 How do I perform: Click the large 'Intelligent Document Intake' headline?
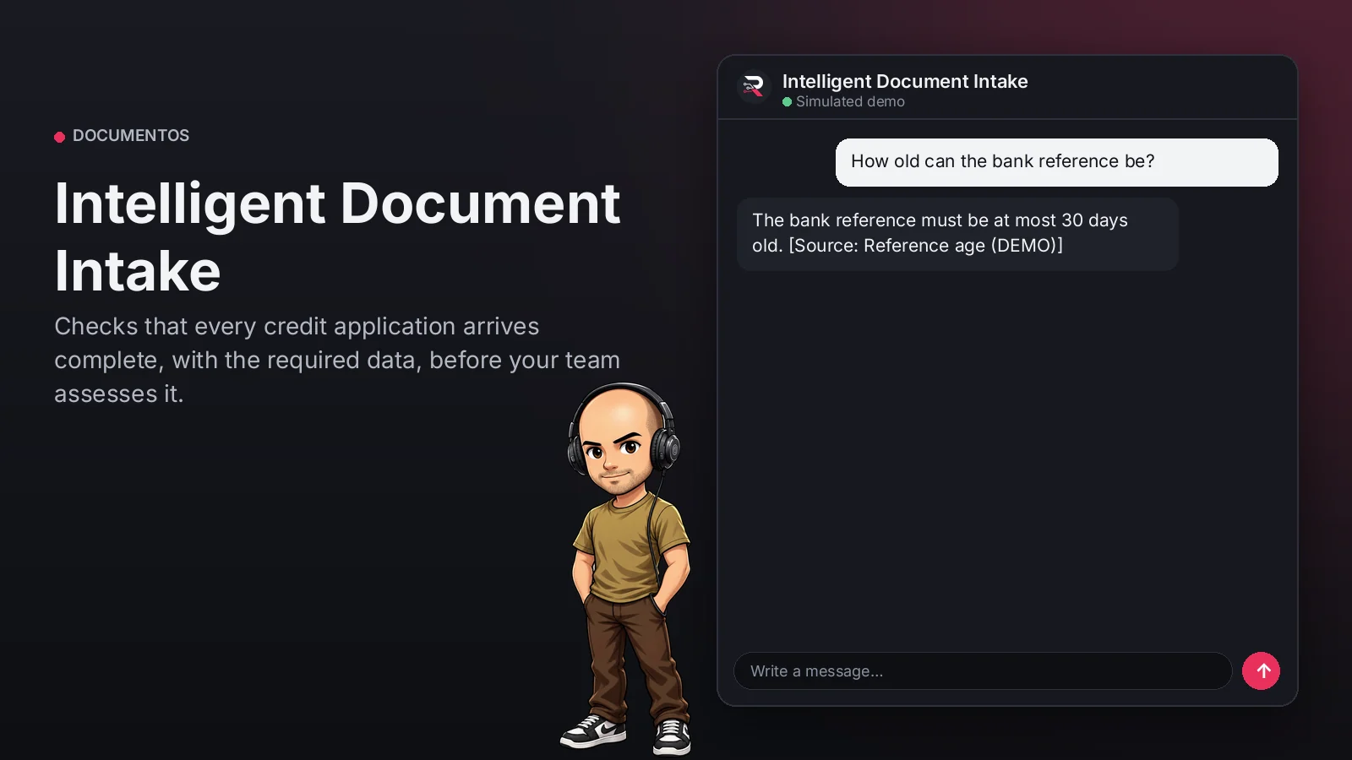(337, 237)
